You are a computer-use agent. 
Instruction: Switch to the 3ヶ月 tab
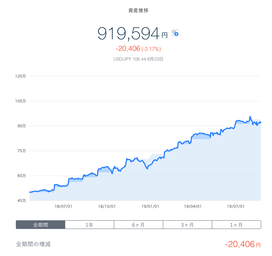coord(187,225)
